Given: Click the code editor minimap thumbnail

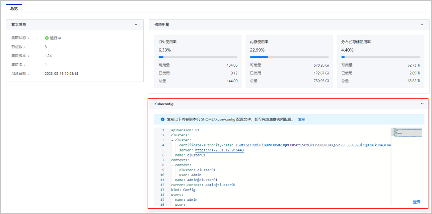Looking at the screenshot, I should coord(407,132).
